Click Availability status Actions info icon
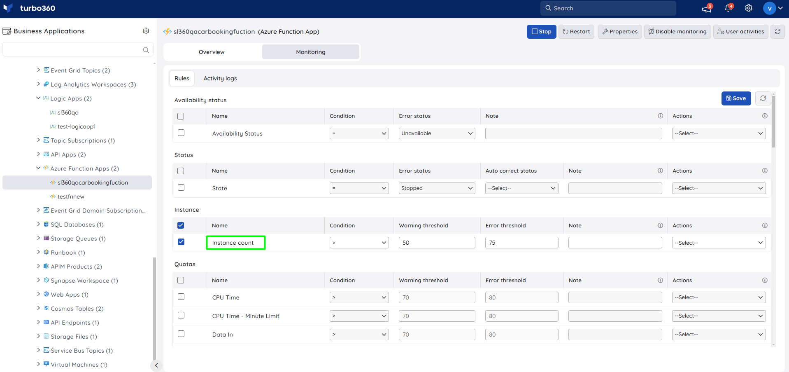The image size is (789, 372). (x=765, y=116)
